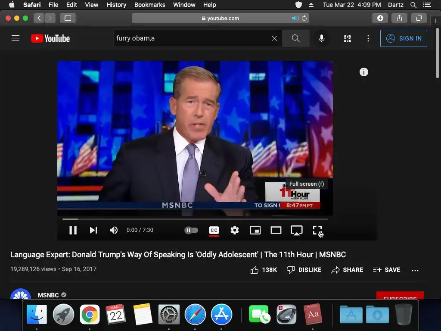Click the page's vertical scrollbar
Image resolution: width=441 pixels, height=331 pixels.
pyautogui.click(x=438, y=53)
